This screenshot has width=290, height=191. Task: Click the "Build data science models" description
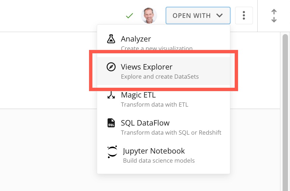click(159, 161)
